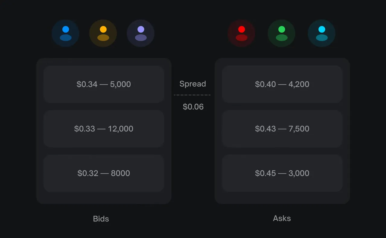Select the $0.34 — 5,000 bid row
The height and width of the screenshot is (238, 386).
(x=104, y=84)
